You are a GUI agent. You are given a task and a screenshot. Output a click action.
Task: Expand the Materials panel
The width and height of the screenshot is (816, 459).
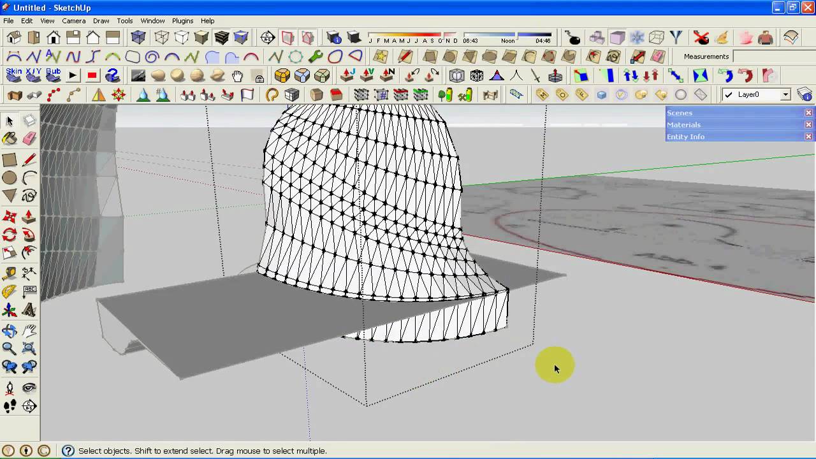(x=684, y=125)
